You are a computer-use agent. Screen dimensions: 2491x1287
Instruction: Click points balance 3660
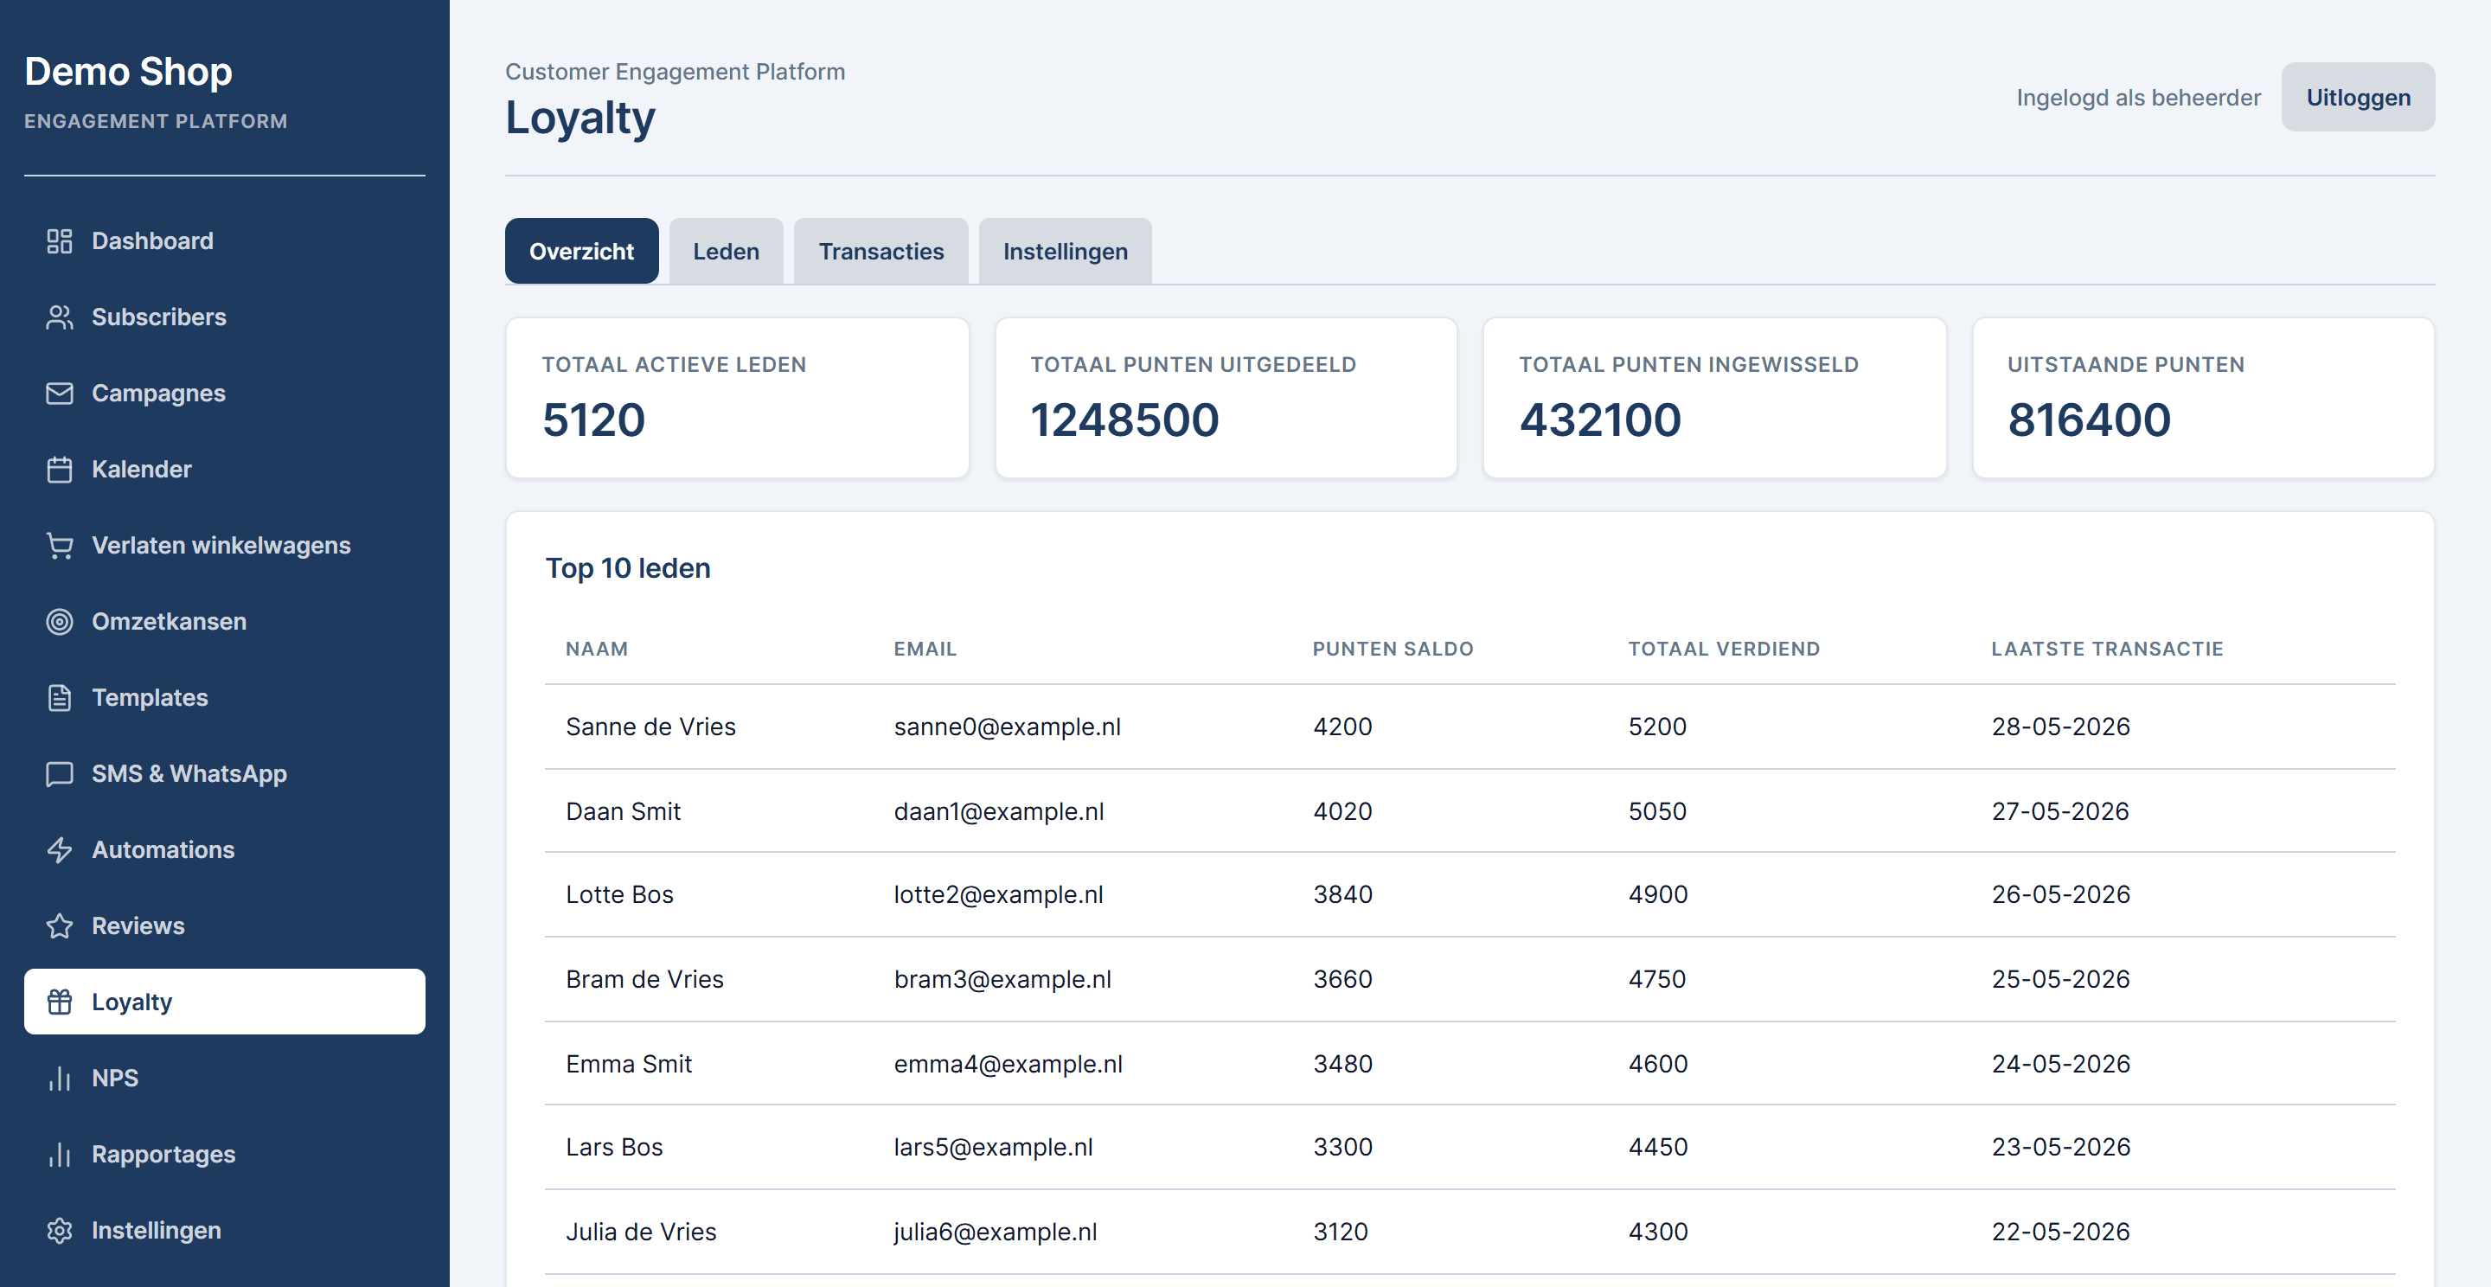[x=1342, y=979]
